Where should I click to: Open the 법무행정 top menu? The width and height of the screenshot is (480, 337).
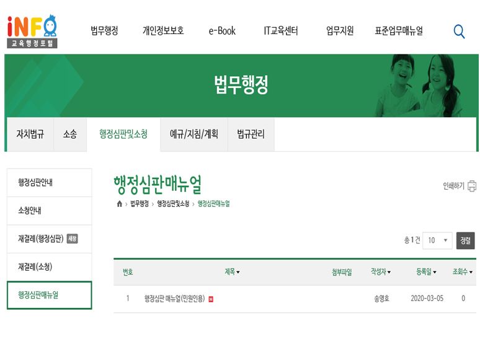coord(104,30)
